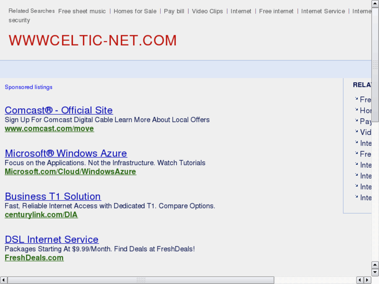This screenshot has height=284, width=379.
Task: Click 'Packages Starting At $9.99/Month' description
Action: click(x=100, y=249)
